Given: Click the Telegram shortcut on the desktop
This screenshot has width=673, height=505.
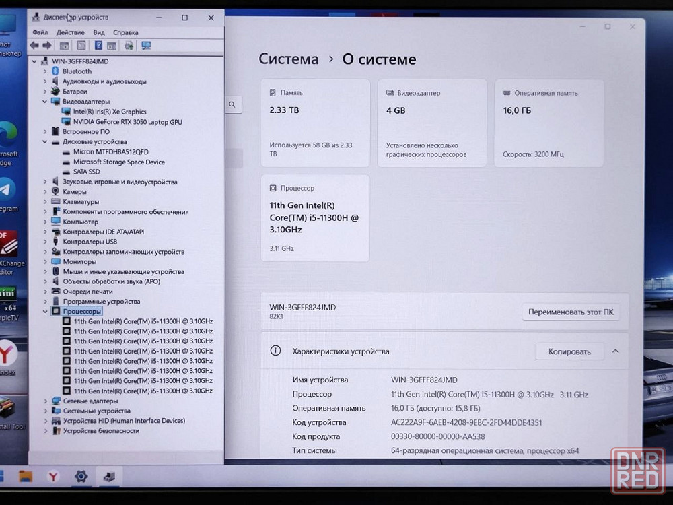Looking at the screenshot, I should [x=7, y=194].
